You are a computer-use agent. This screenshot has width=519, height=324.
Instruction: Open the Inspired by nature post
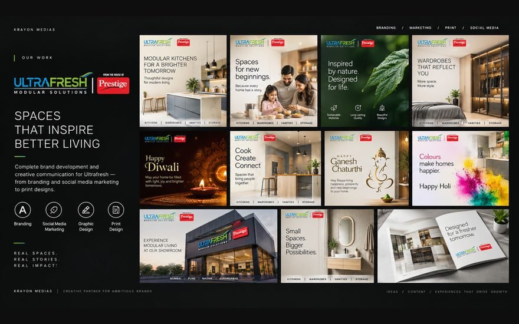pos(364,81)
